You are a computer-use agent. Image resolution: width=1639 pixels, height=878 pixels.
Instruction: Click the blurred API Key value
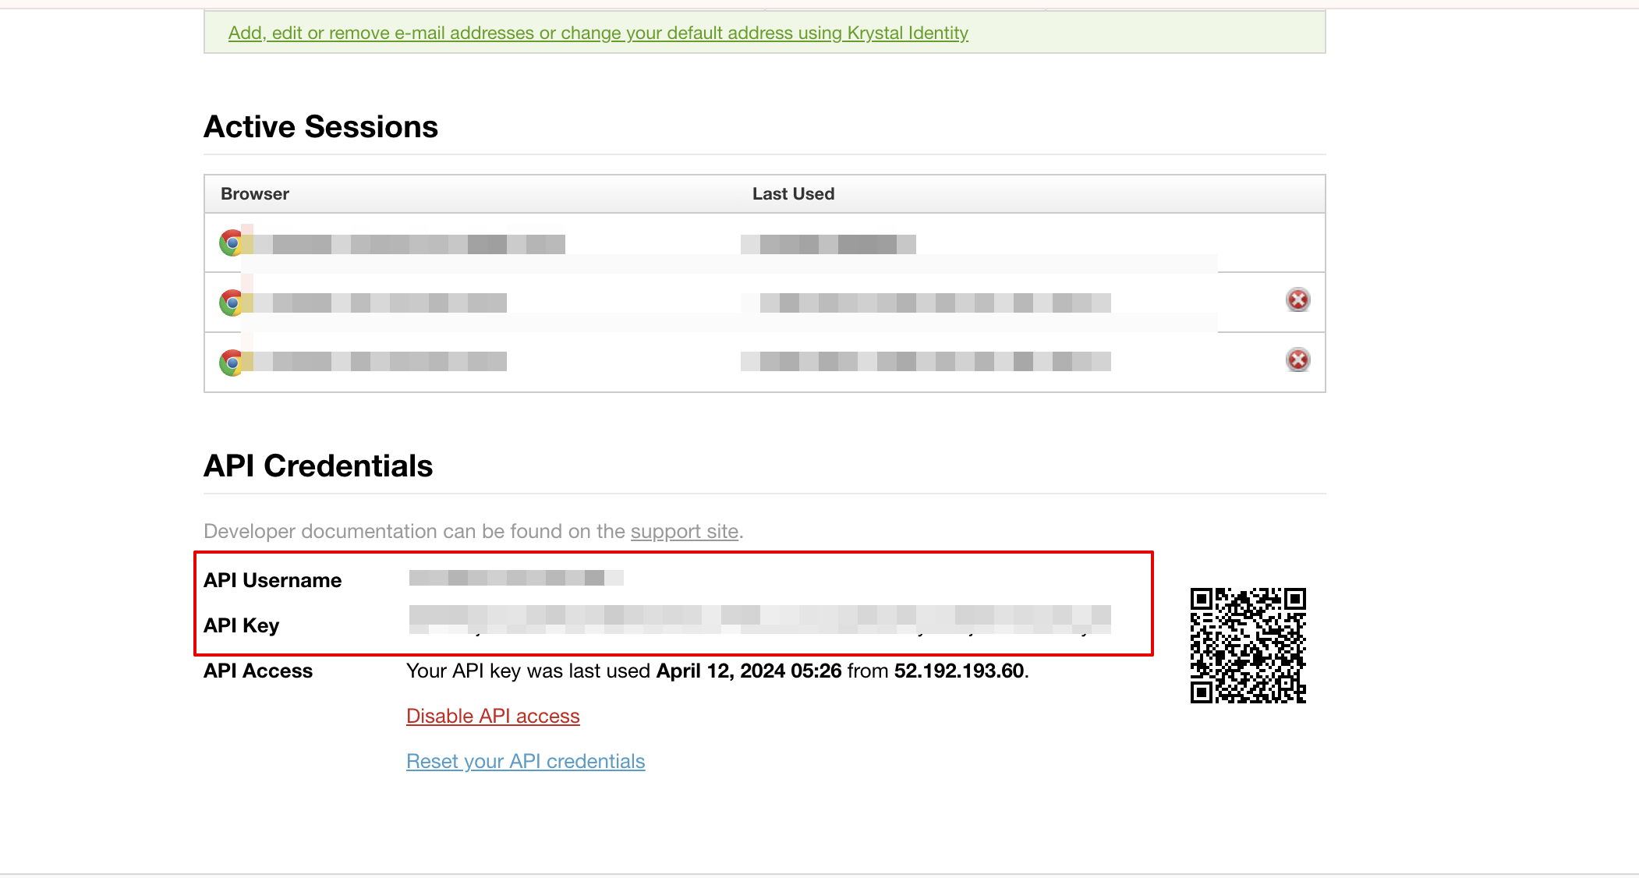click(759, 618)
